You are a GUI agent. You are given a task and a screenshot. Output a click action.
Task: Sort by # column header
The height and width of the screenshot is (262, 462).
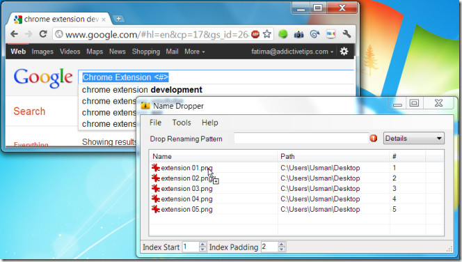408,156
